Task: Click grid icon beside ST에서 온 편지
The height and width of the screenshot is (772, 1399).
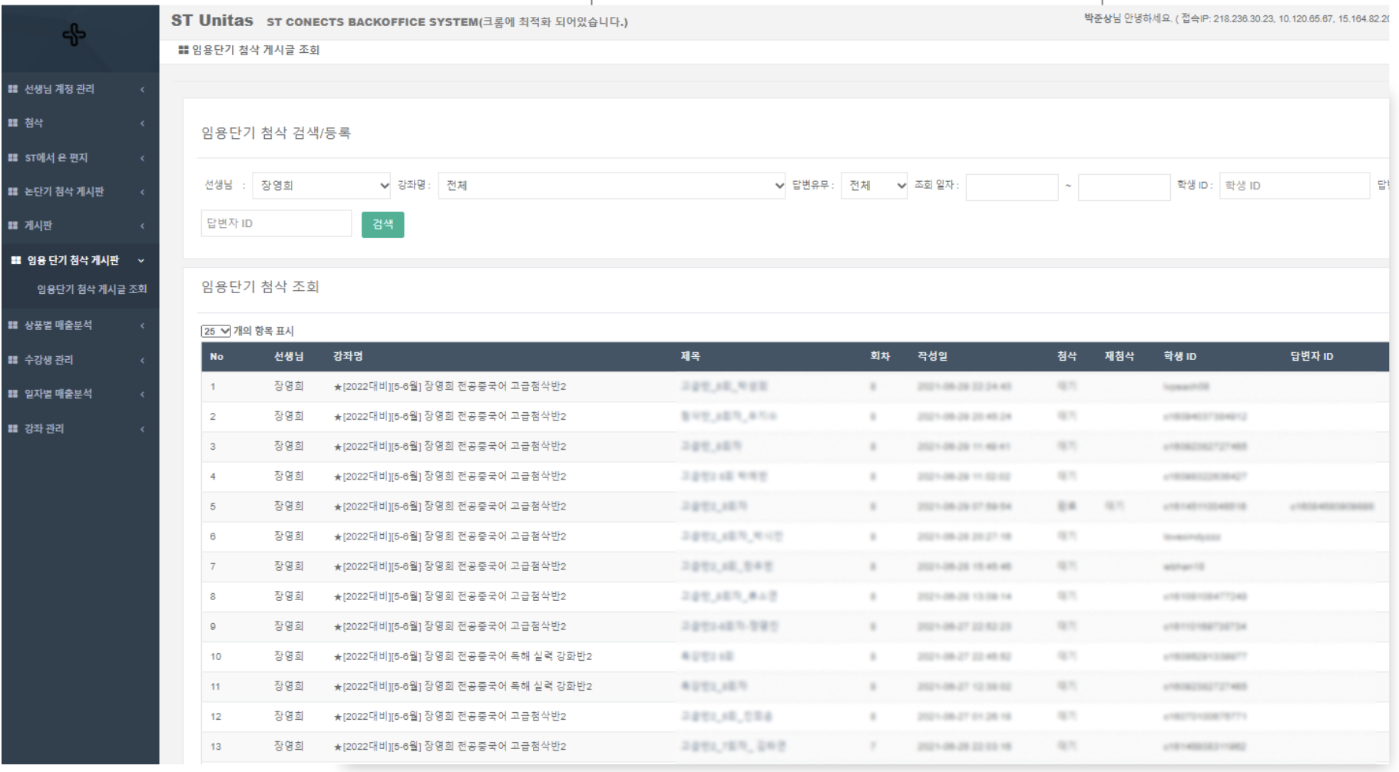Action: [x=13, y=157]
